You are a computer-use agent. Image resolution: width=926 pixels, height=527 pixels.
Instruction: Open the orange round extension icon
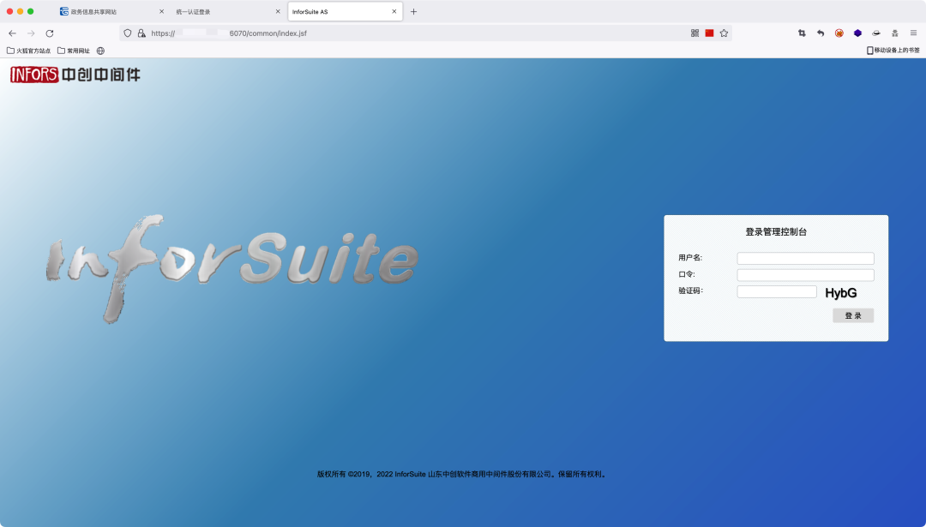(839, 33)
